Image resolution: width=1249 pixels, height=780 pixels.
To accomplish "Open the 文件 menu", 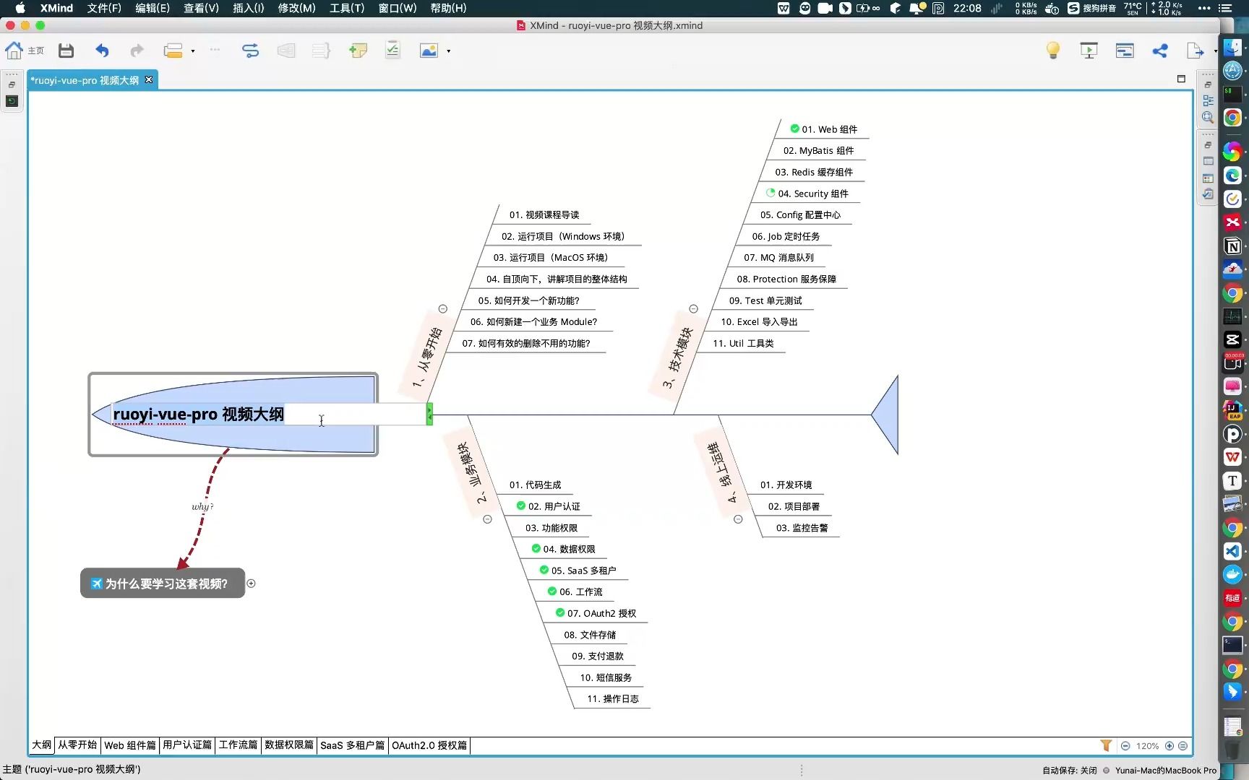I will pyautogui.click(x=104, y=8).
